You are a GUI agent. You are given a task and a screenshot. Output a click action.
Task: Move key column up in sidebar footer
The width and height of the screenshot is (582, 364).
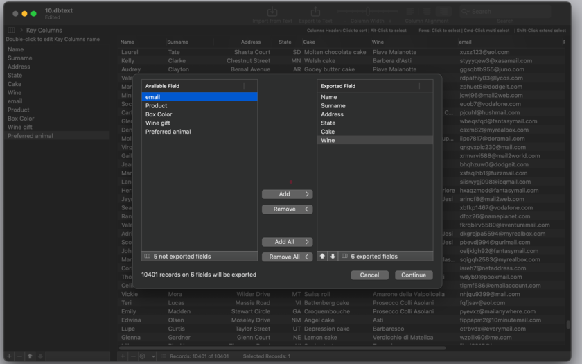[x=30, y=356]
